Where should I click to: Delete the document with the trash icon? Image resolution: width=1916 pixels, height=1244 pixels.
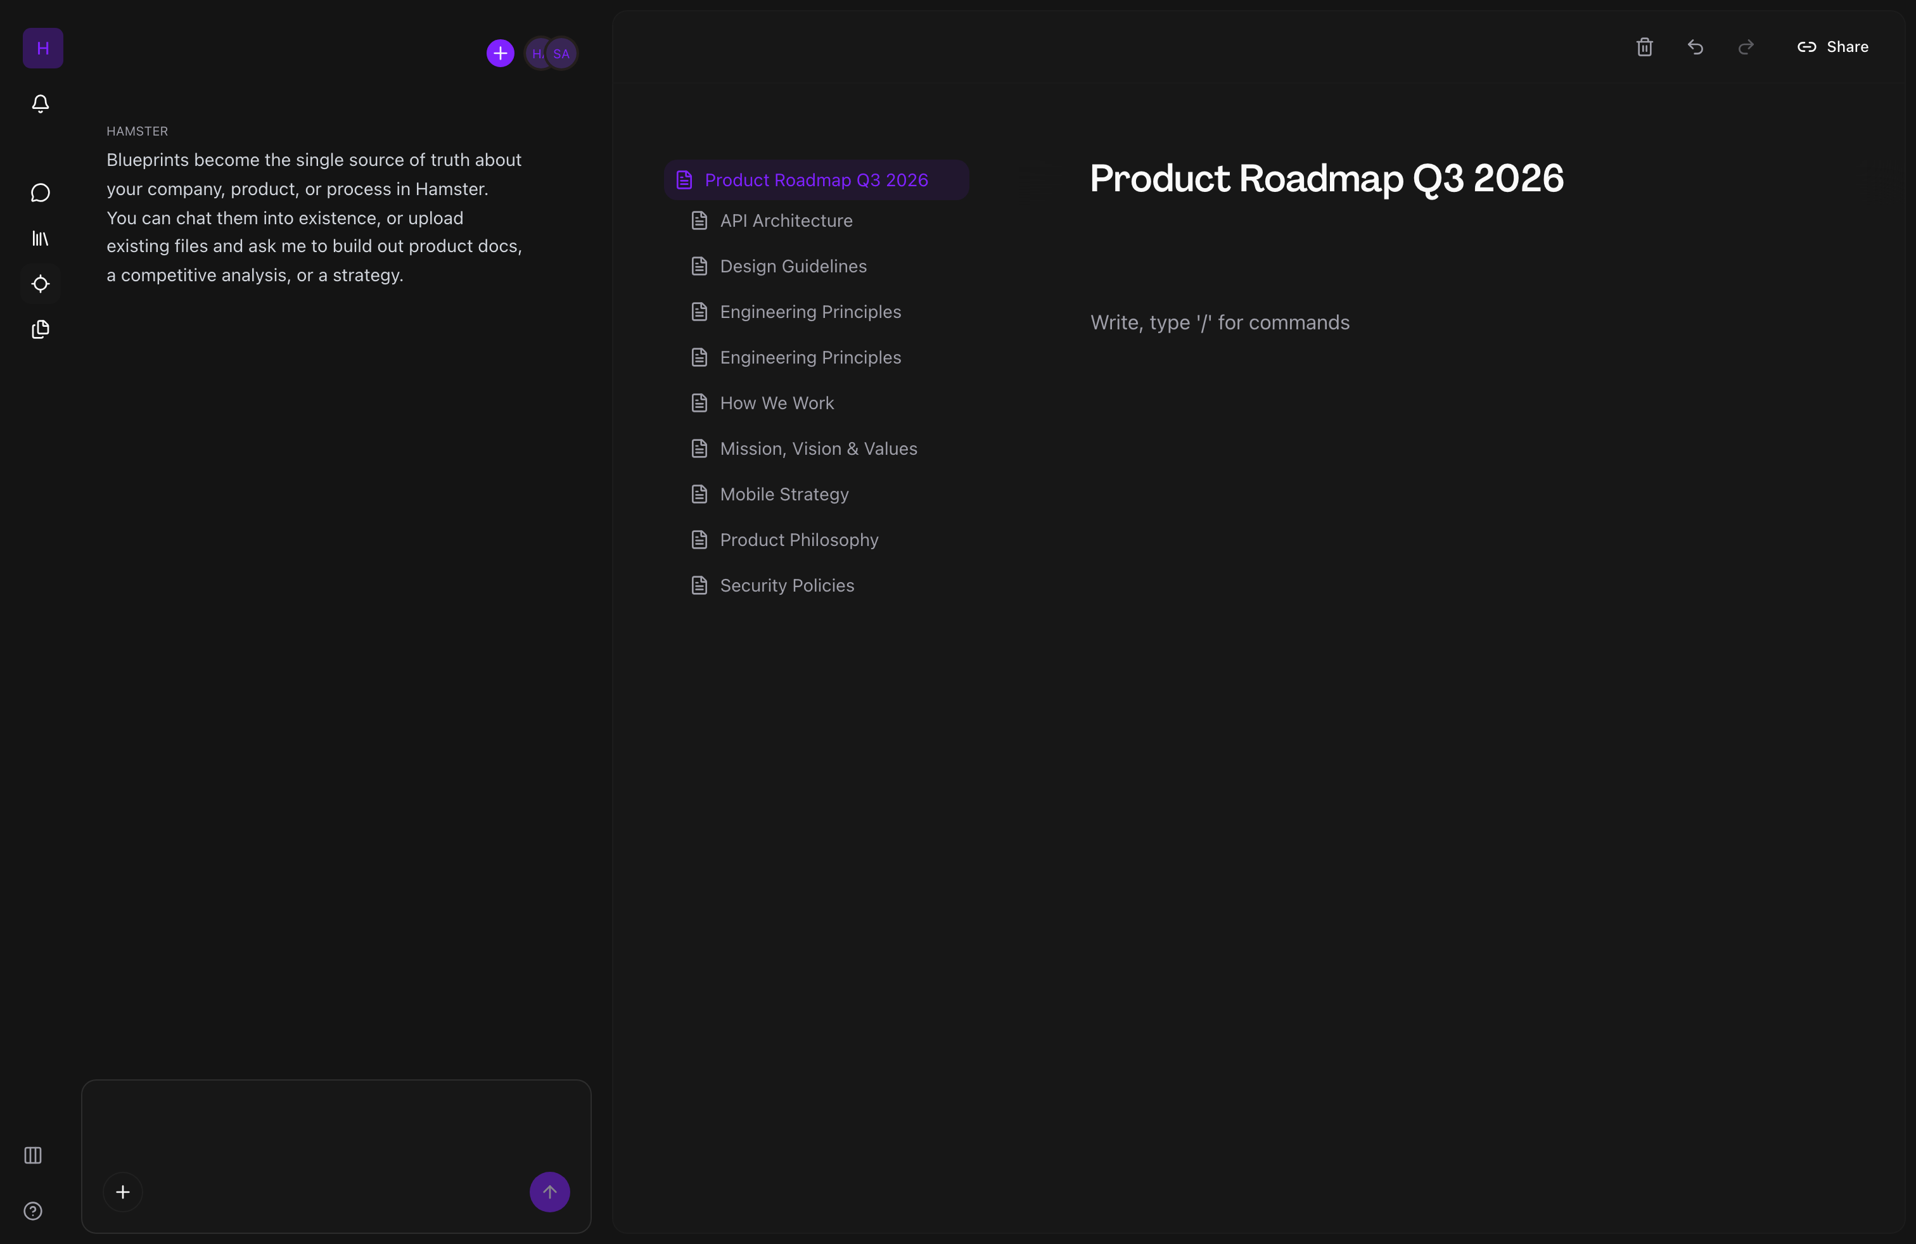click(x=1644, y=47)
